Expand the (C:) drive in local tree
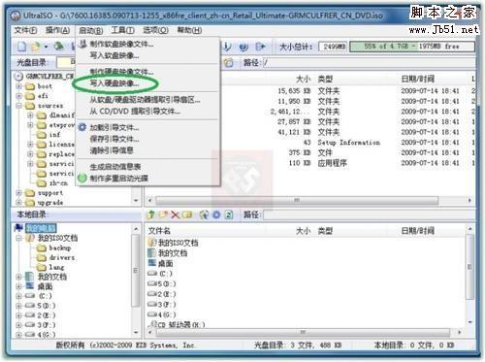The image size is (485, 362). 18,296
